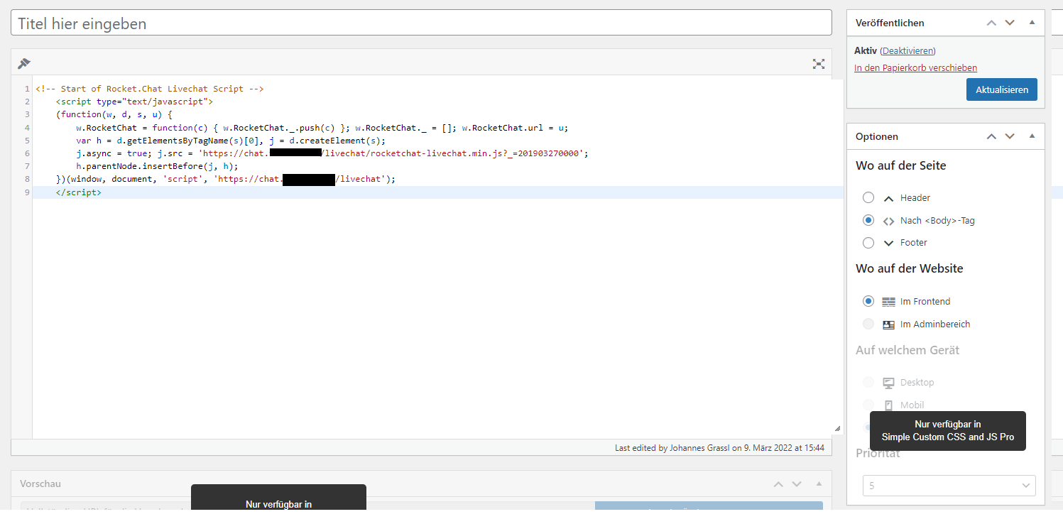Click the Aktualisieren button
Viewport: 1063px width, 519px height.
pos(1002,89)
